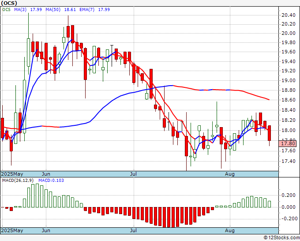
Task: Click the 2025May label on price chart axis
Action: coord(12,174)
